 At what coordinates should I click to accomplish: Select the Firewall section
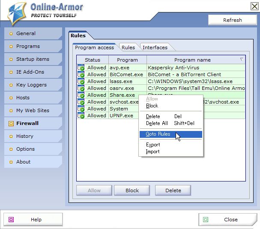pos(33,123)
